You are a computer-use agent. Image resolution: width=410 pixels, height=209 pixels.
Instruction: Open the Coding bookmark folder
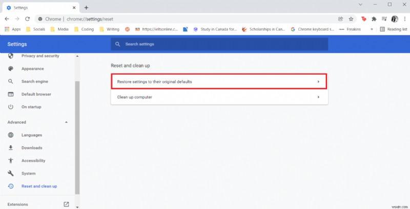[x=84, y=29]
